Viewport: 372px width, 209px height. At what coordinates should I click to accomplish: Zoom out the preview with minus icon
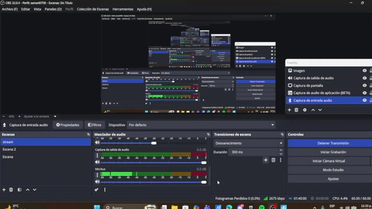[x=4, y=116]
